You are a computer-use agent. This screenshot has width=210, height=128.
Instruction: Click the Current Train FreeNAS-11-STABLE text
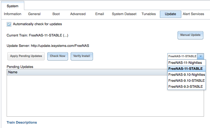point(38,35)
